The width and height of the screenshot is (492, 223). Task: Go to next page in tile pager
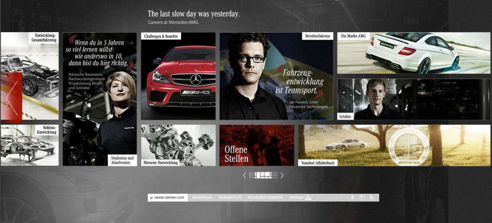(x=282, y=176)
